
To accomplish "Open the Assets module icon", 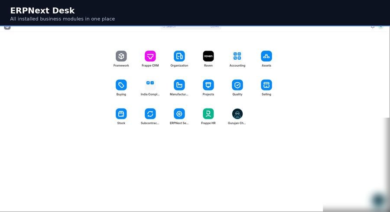I will 266,56.
